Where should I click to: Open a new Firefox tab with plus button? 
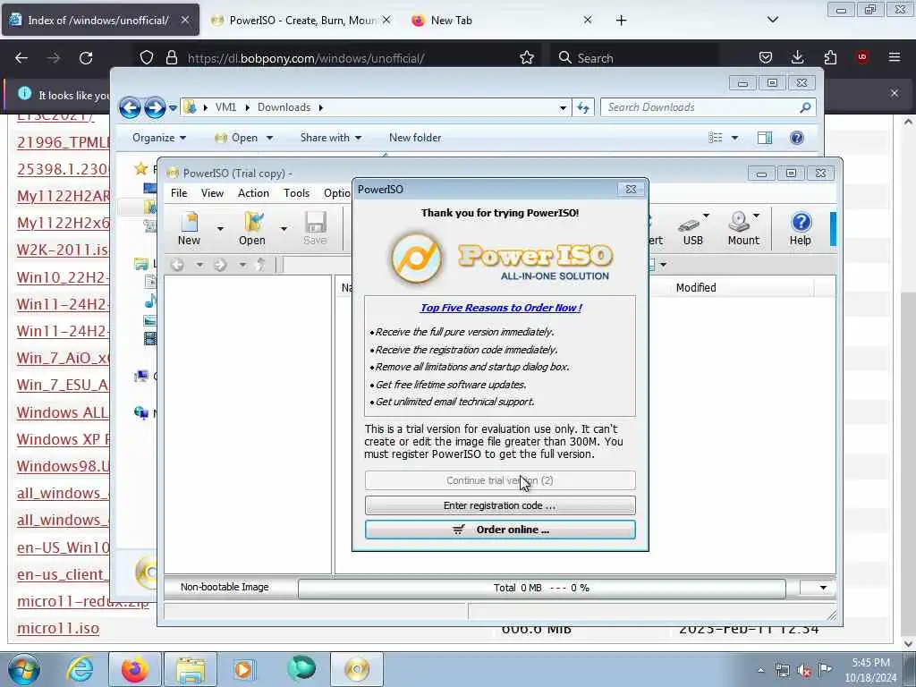coord(621,21)
